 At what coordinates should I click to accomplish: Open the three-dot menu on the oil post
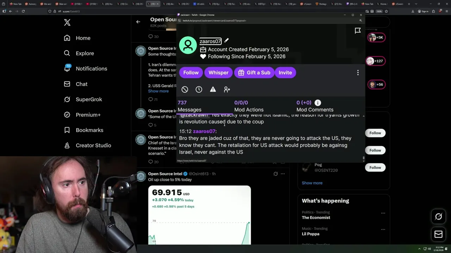click(283, 174)
